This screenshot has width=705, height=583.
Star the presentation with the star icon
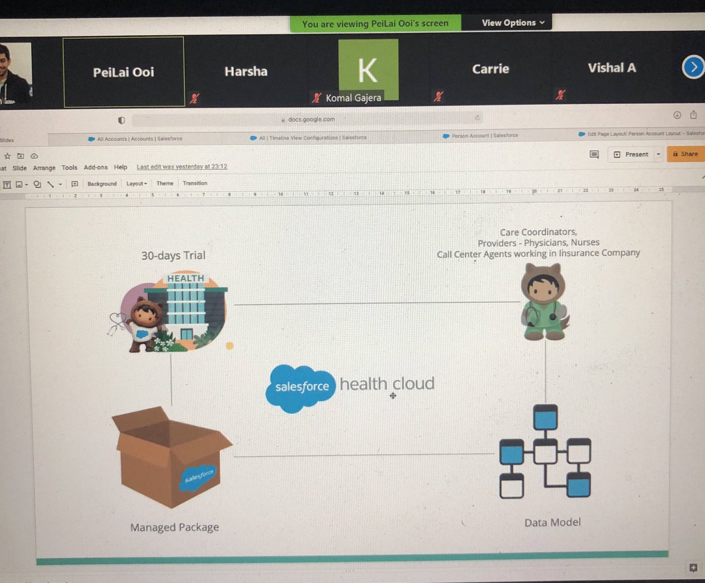point(8,155)
